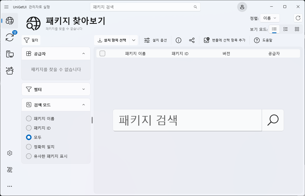
Task: Open settings gear in sidebar
Action: pos(10,153)
